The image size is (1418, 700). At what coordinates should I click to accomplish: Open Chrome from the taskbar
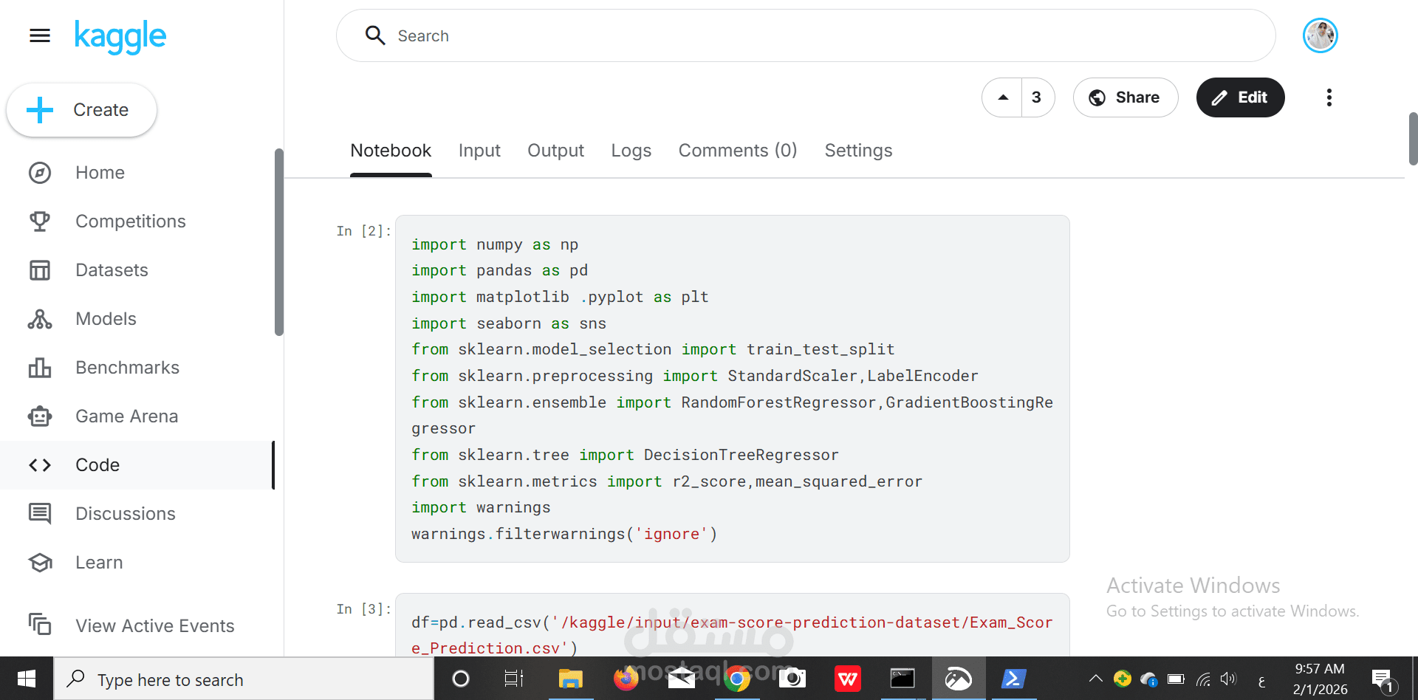pyautogui.click(x=736, y=679)
